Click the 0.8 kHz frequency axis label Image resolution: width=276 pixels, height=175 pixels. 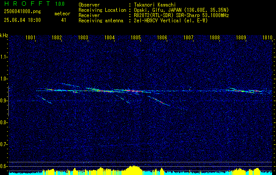tap(4, 122)
